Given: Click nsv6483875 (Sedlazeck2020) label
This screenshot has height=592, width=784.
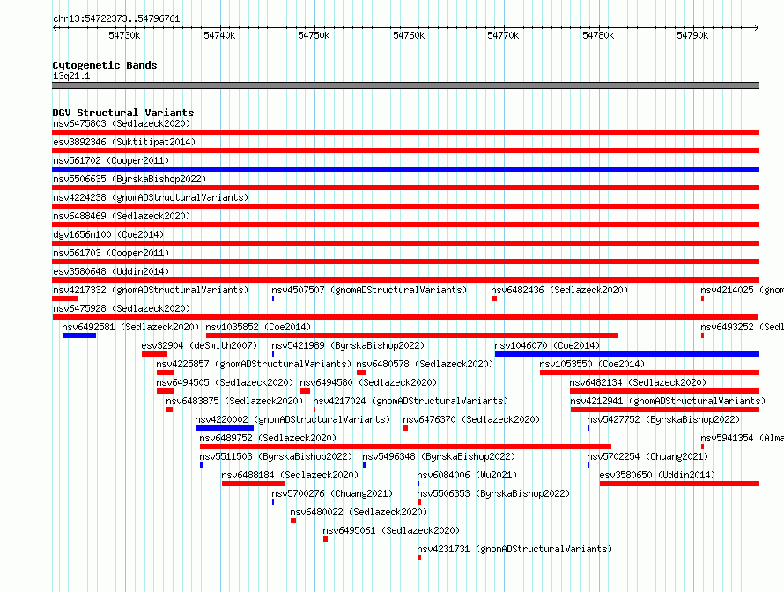Looking at the screenshot, I should coord(234,401).
